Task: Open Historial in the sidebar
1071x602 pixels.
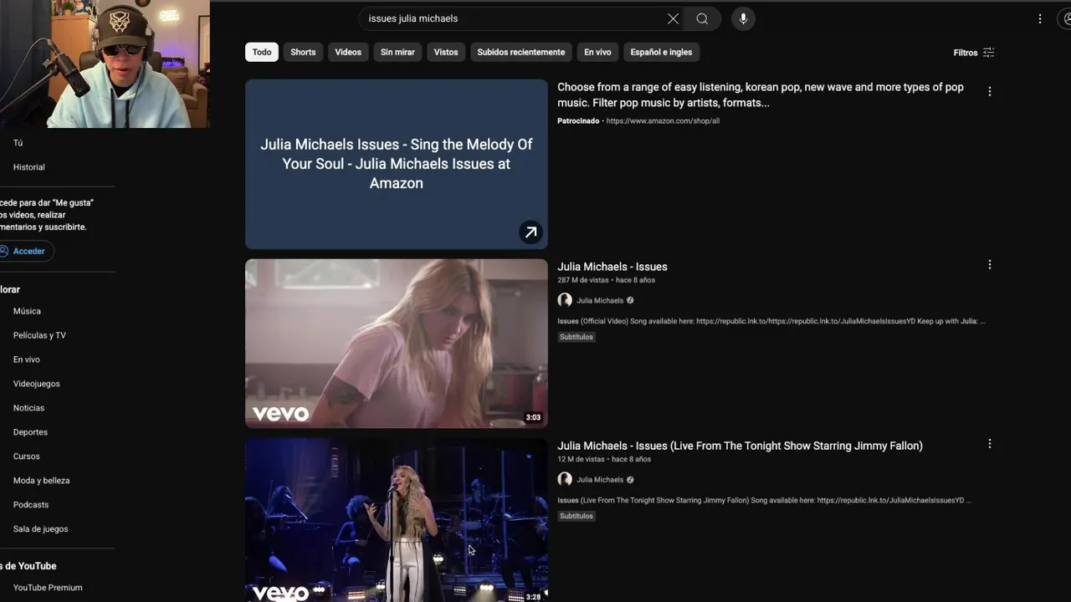Action: point(28,167)
